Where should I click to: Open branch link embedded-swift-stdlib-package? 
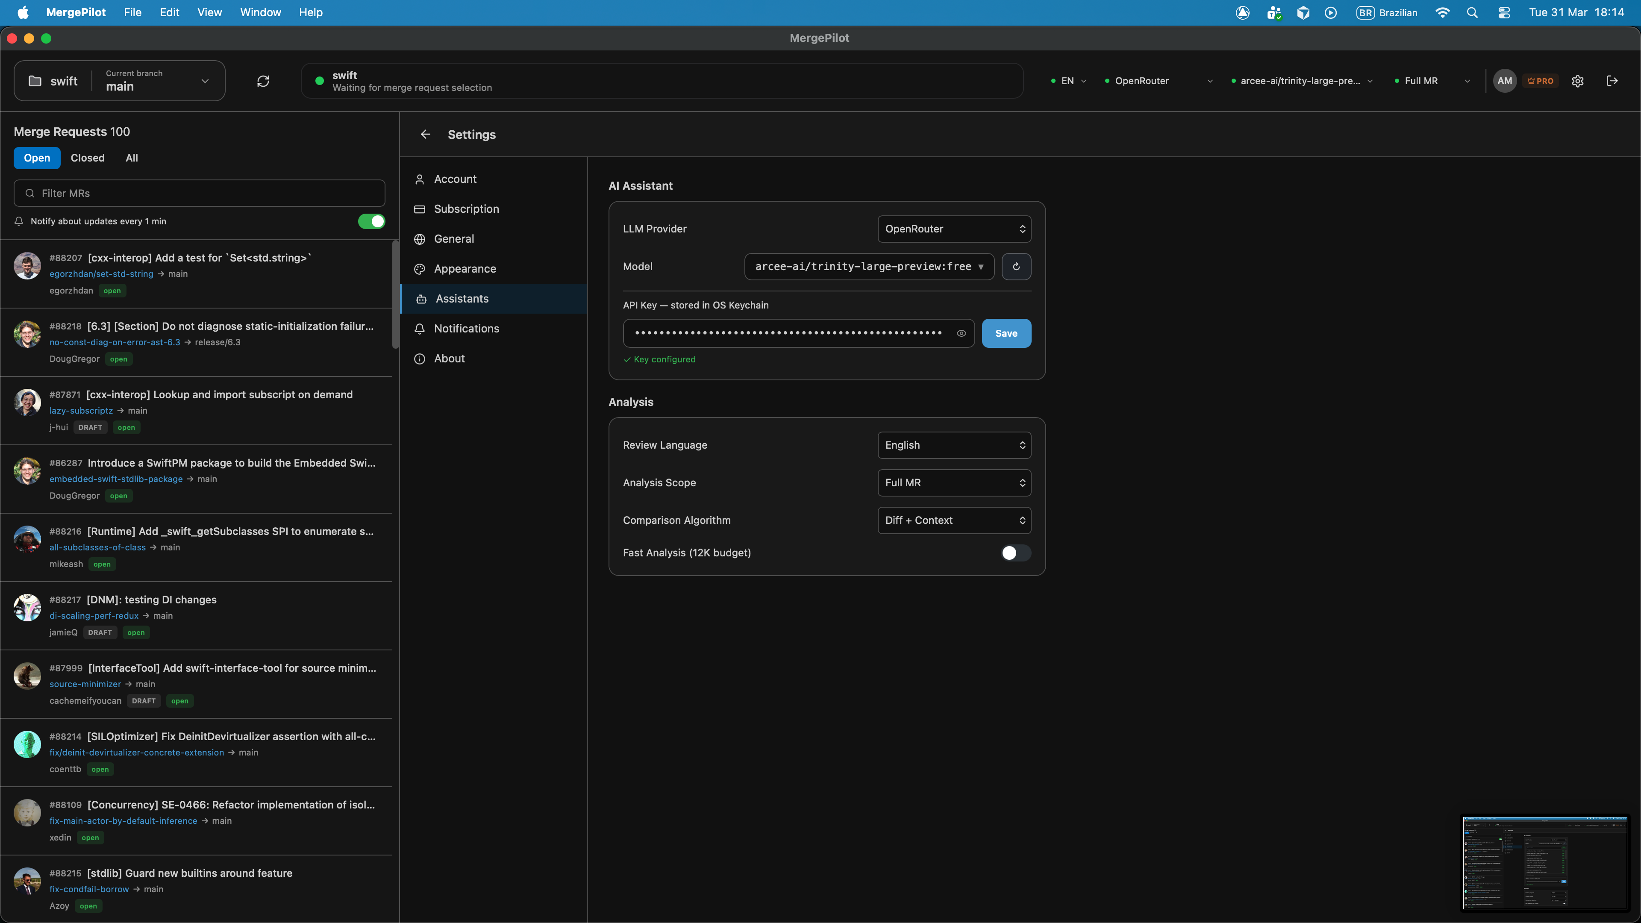coord(116,479)
